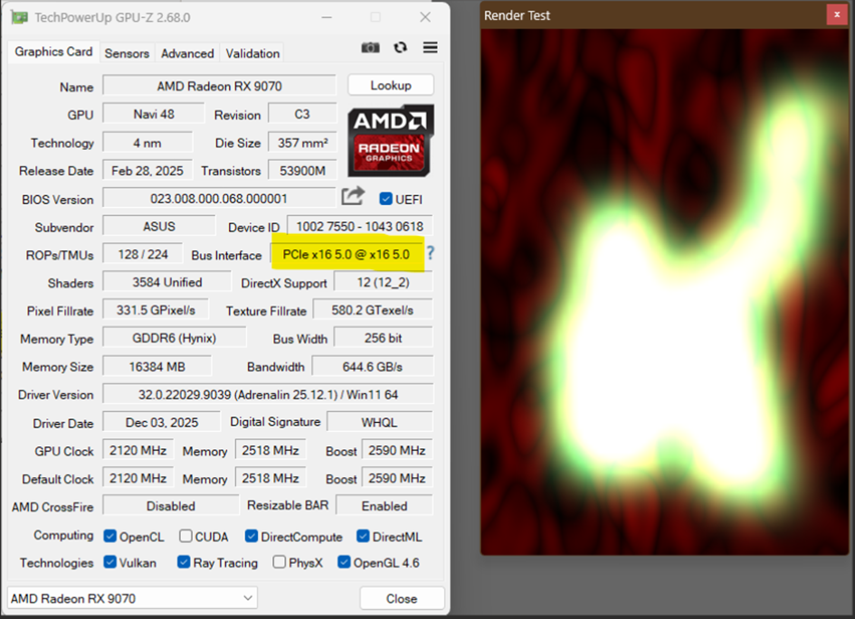The width and height of the screenshot is (855, 619).
Task: Click the ROPs/TMUs value 128 / 224
Action: (143, 254)
